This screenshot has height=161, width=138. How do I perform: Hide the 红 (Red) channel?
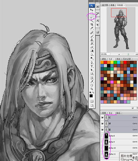[102, 117]
